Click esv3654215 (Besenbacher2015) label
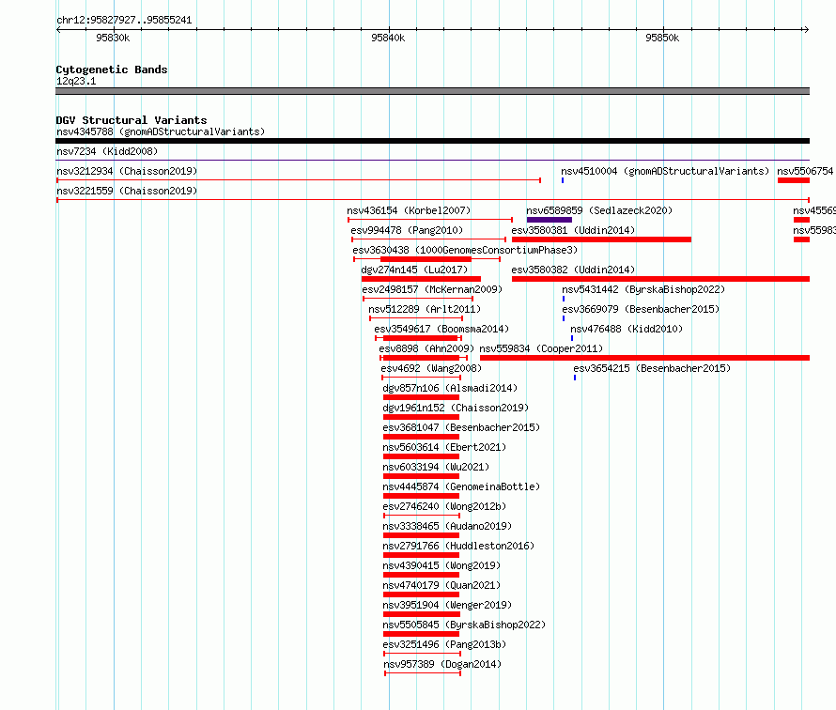This screenshot has height=710, width=836. click(x=652, y=368)
